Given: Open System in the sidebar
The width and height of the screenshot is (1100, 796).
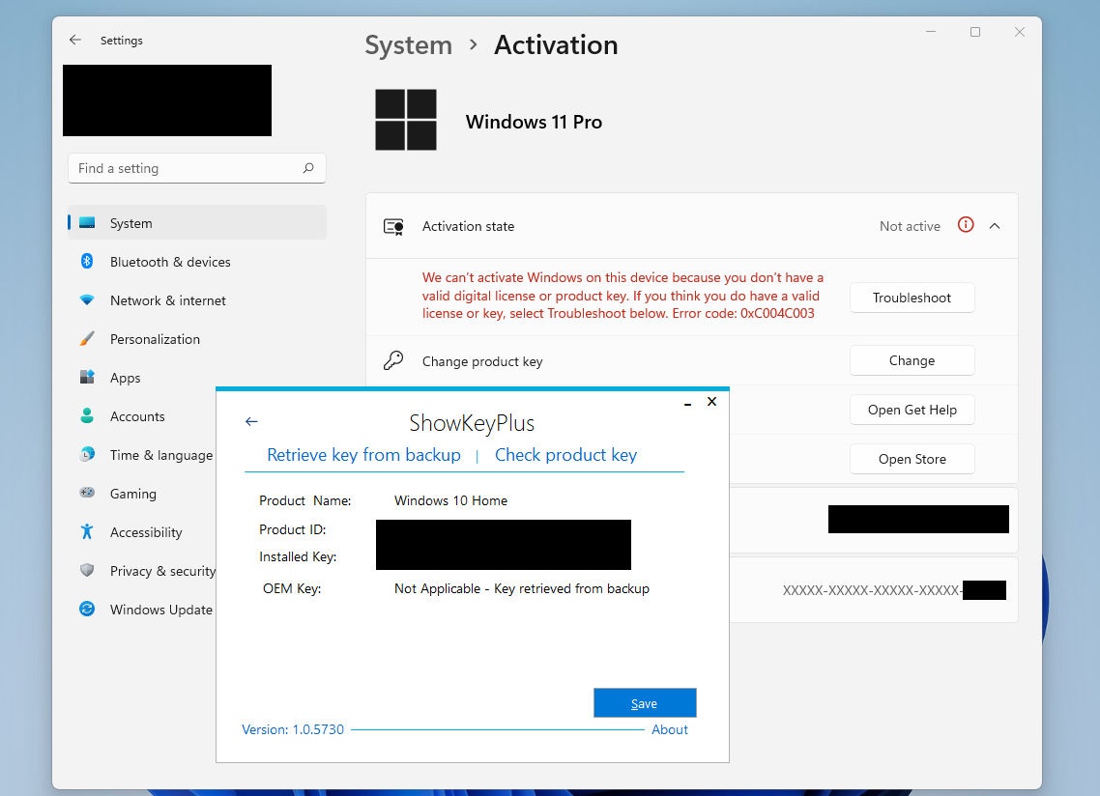Looking at the screenshot, I should click(x=197, y=223).
